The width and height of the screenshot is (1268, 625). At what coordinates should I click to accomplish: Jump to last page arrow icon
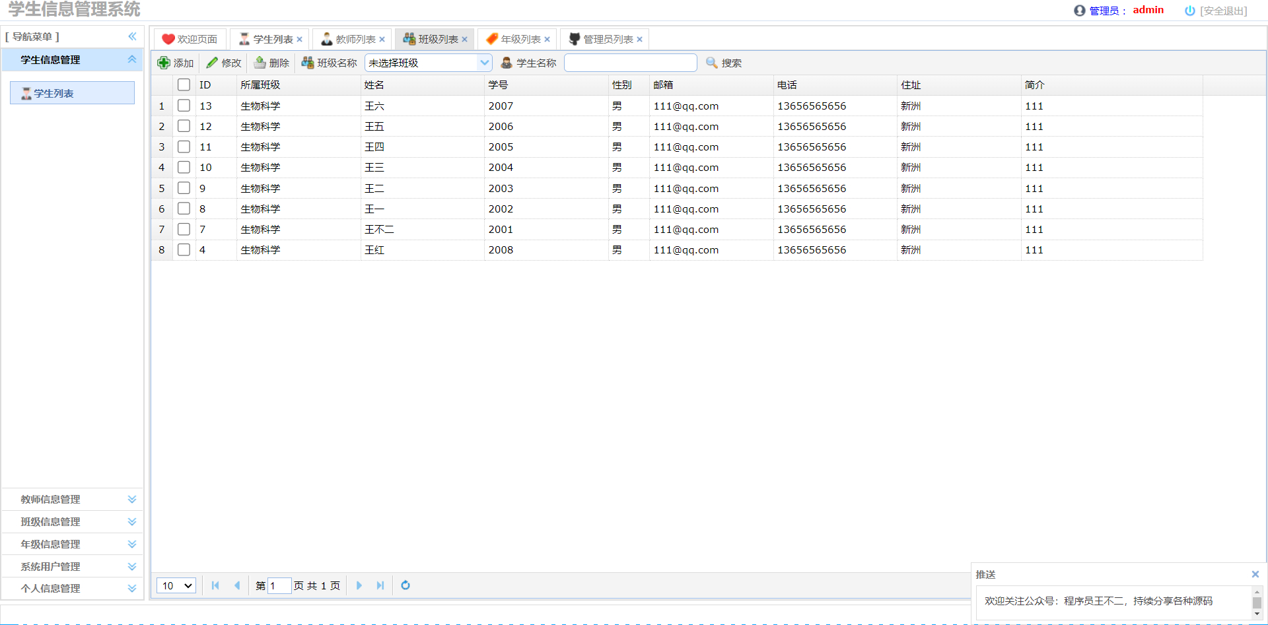coord(380,585)
